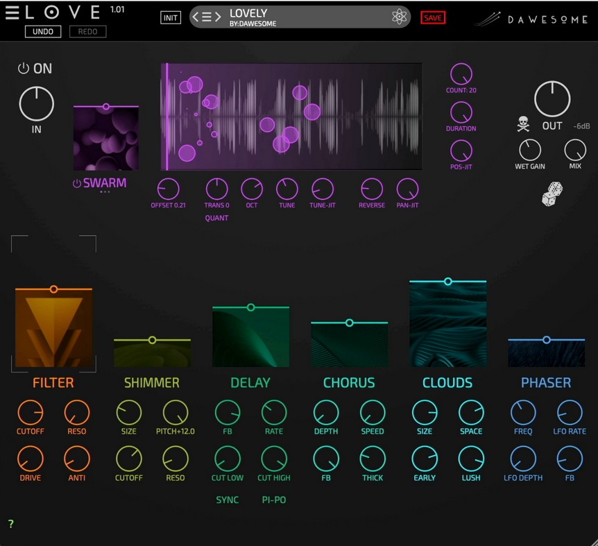This screenshot has height=546, width=598.
Task: Click the COUNT: 20 knob
Action: pyautogui.click(x=461, y=74)
